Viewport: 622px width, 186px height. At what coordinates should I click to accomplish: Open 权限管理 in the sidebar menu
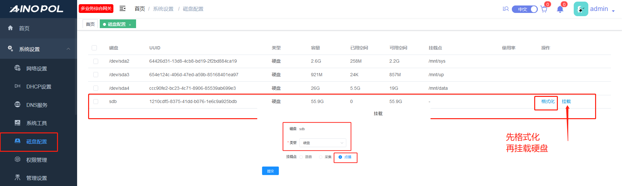[x=36, y=160]
